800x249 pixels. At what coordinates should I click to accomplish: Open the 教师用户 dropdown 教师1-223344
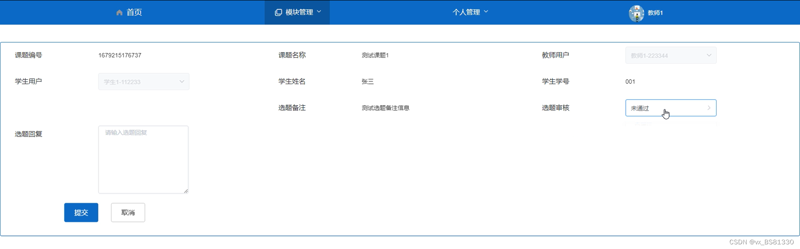pyautogui.click(x=671, y=55)
